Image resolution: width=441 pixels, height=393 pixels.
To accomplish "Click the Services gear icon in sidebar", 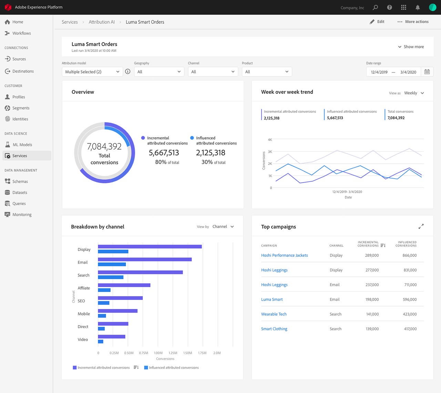I will pyautogui.click(x=8, y=156).
